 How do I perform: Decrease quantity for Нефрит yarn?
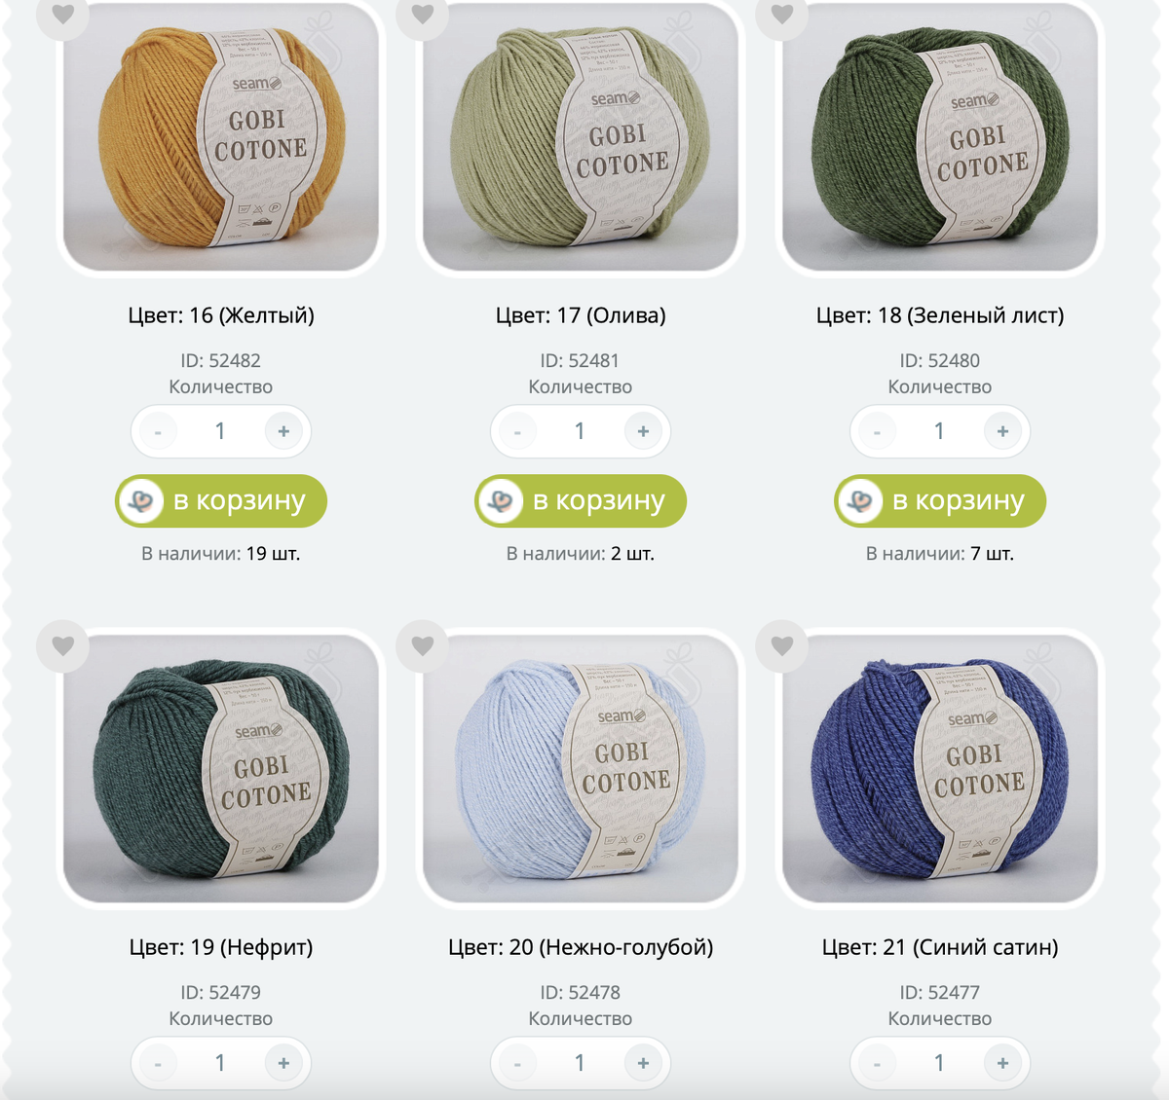(x=158, y=1063)
